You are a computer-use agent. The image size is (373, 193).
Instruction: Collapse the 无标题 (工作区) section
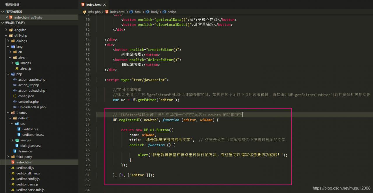pyautogui.click(x=3, y=23)
